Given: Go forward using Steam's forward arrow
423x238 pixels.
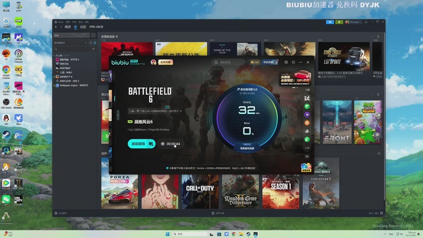Looking at the screenshot, I should 61,27.
